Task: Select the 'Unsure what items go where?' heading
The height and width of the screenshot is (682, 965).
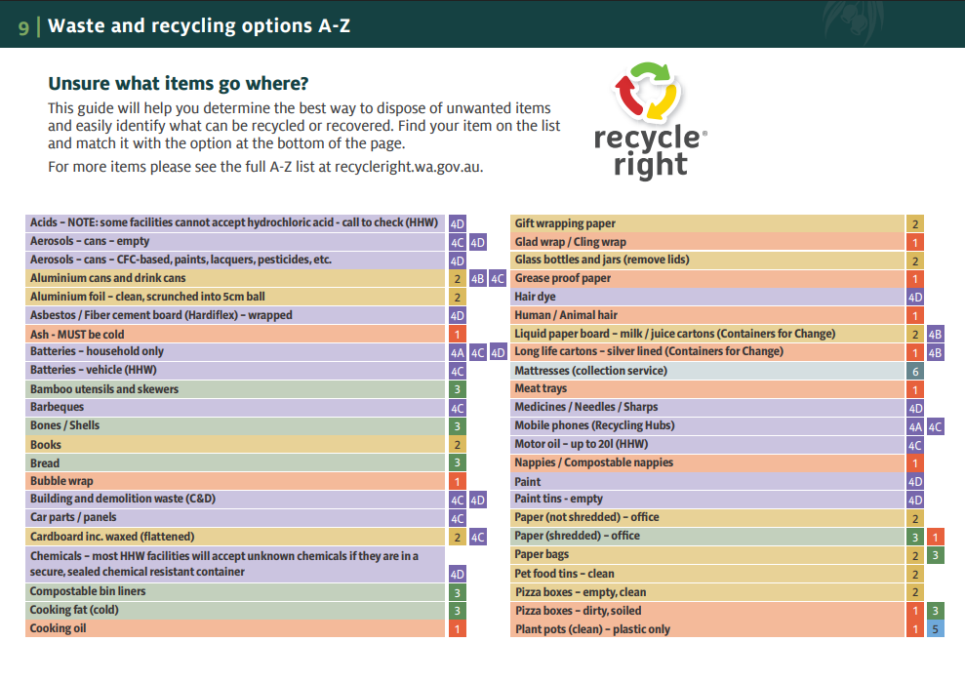Action: point(178,83)
